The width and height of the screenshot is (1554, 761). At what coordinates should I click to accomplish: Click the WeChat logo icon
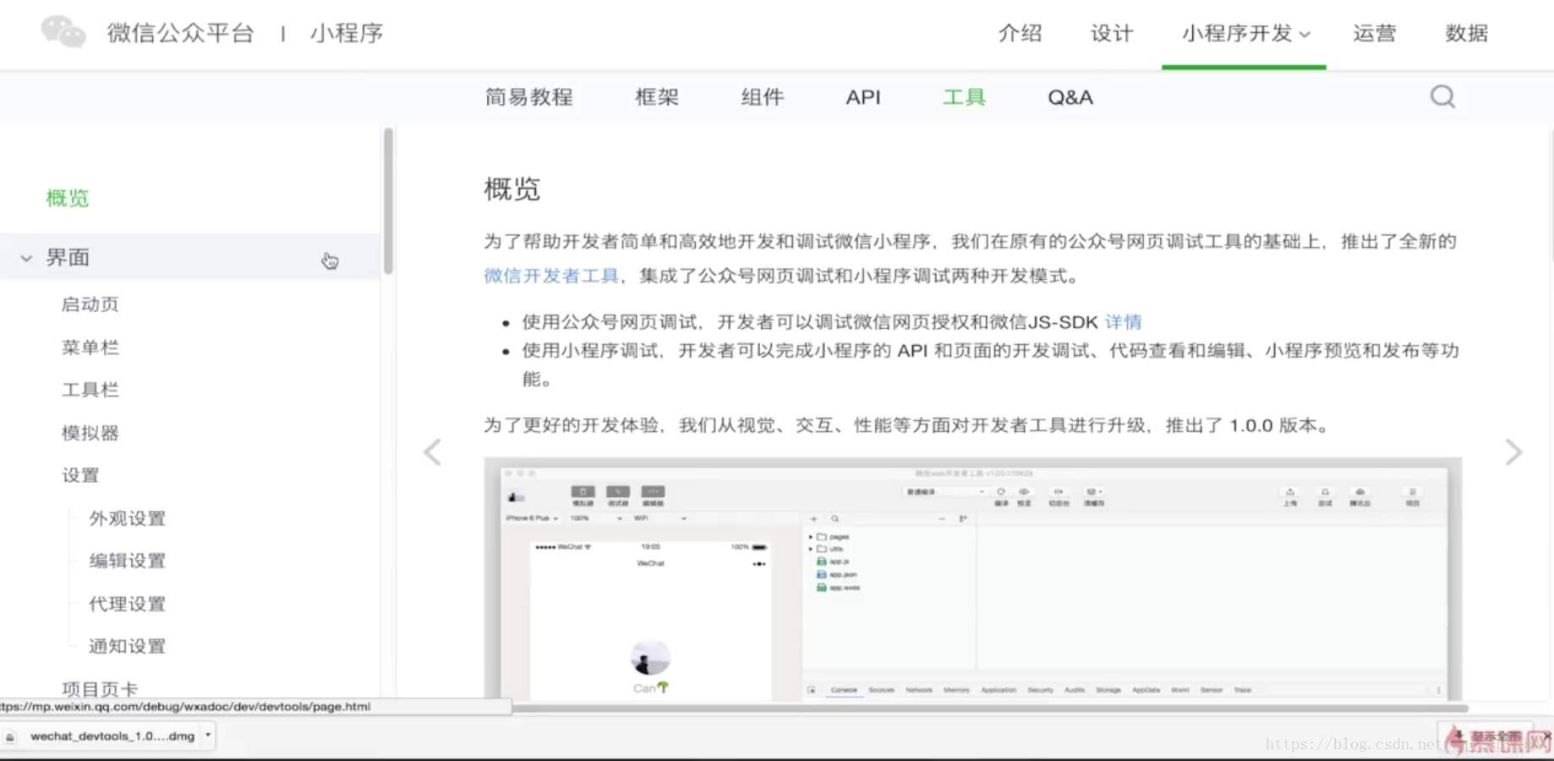(x=63, y=32)
